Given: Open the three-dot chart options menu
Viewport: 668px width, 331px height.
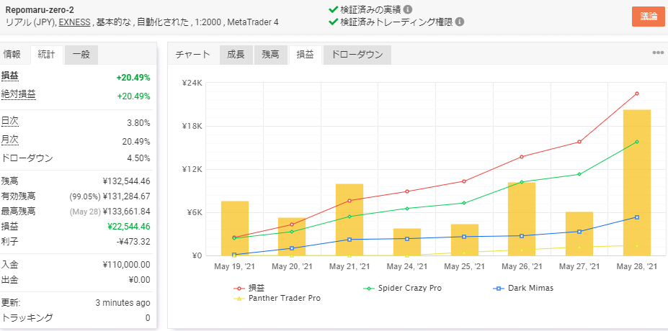Looking at the screenshot, I should 658,53.
